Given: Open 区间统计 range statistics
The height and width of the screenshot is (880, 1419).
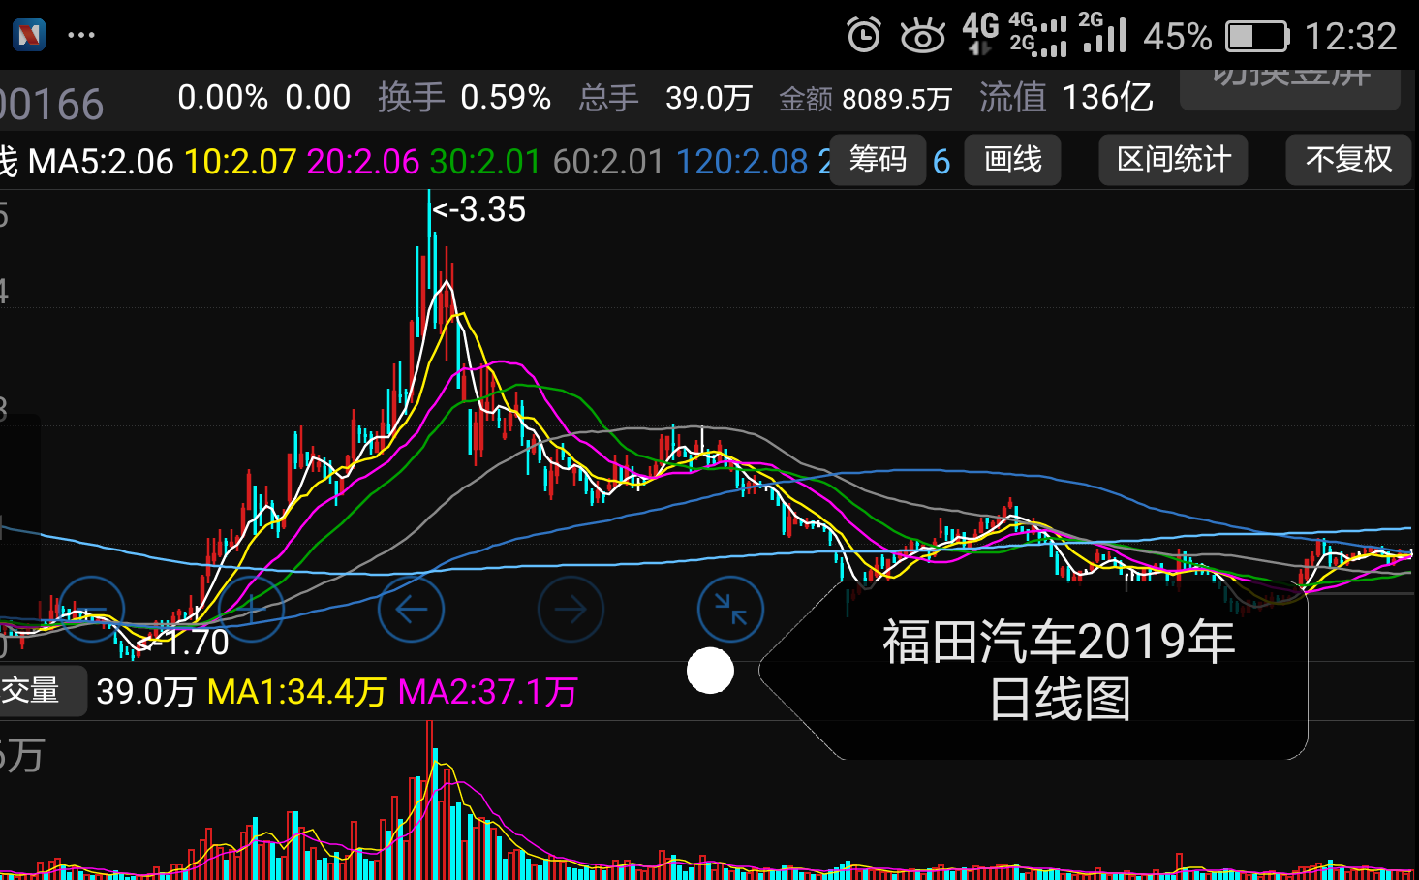Looking at the screenshot, I should (1173, 159).
